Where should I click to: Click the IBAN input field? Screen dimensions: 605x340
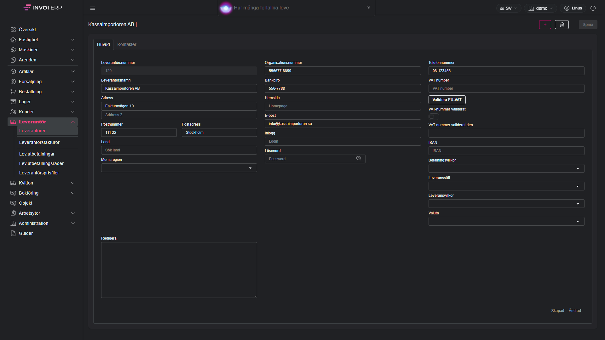pyautogui.click(x=506, y=151)
